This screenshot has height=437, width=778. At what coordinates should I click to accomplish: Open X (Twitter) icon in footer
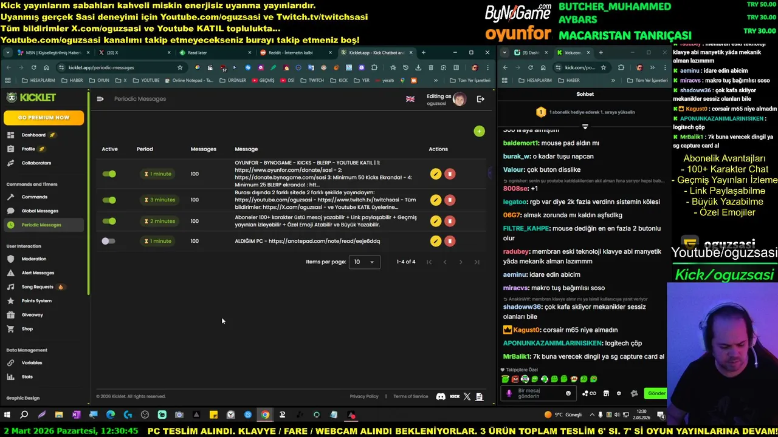467,396
